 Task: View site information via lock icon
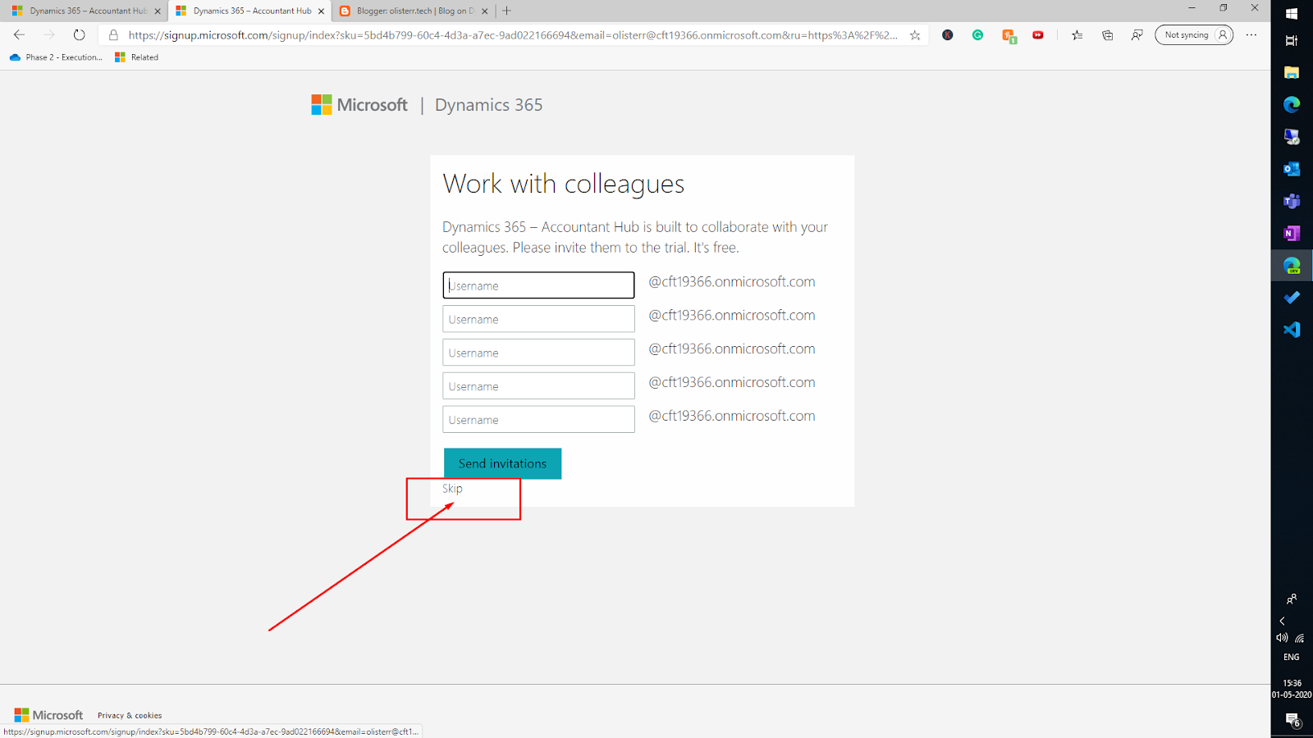click(x=113, y=35)
